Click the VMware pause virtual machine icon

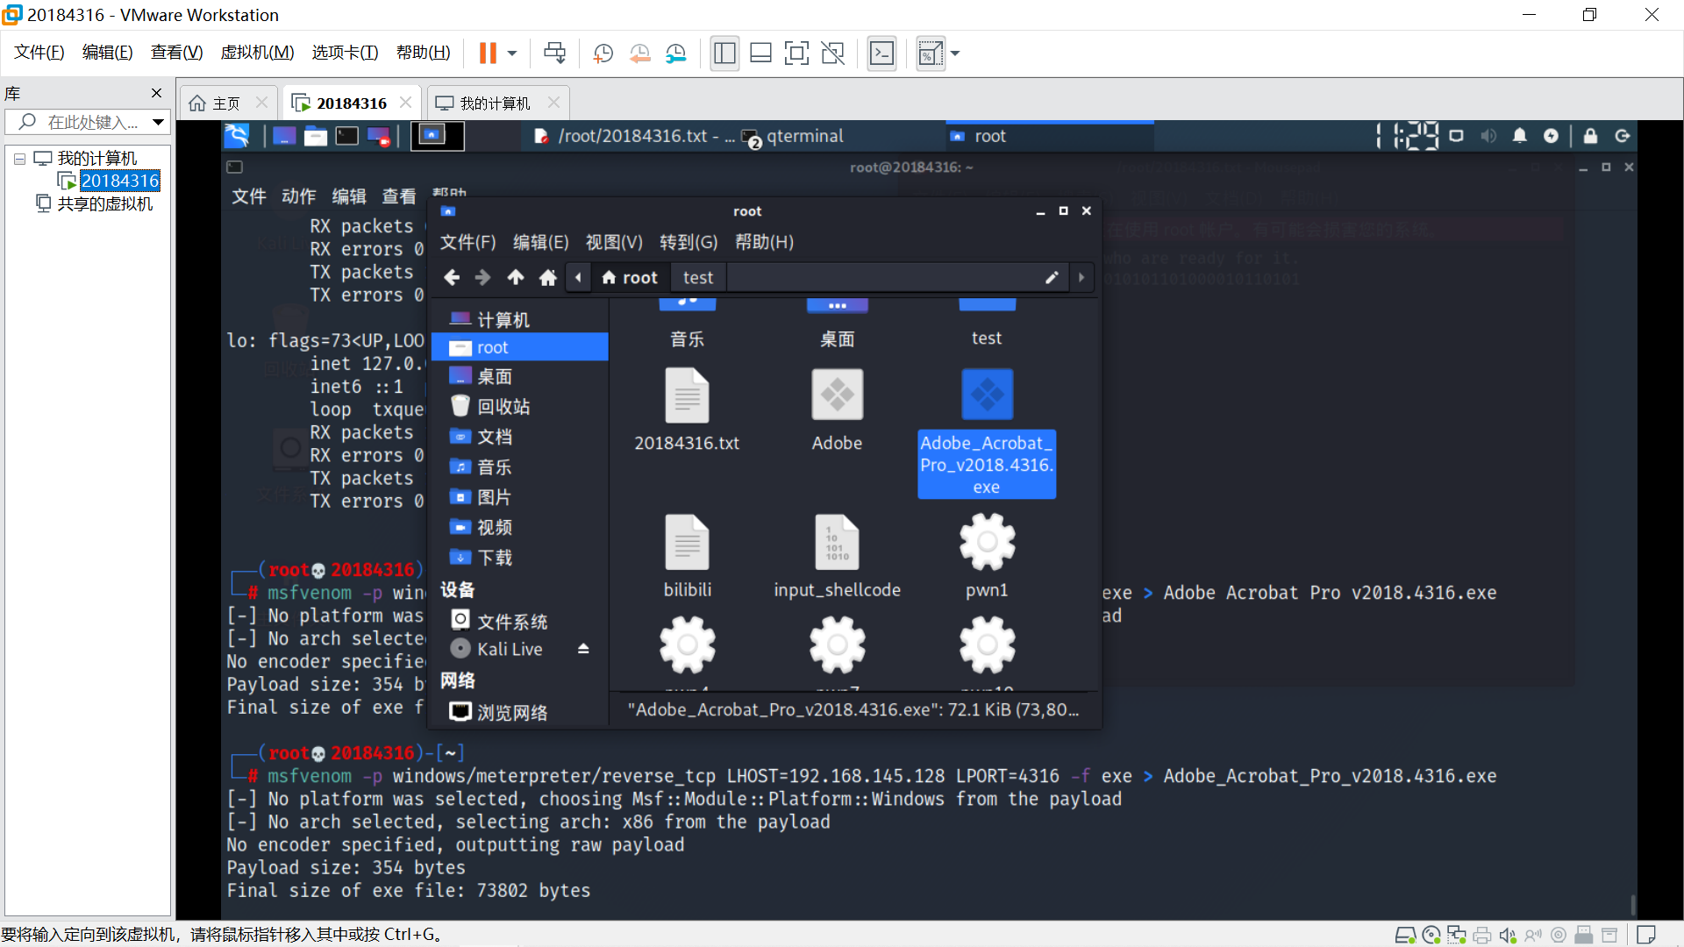pos(487,53)
